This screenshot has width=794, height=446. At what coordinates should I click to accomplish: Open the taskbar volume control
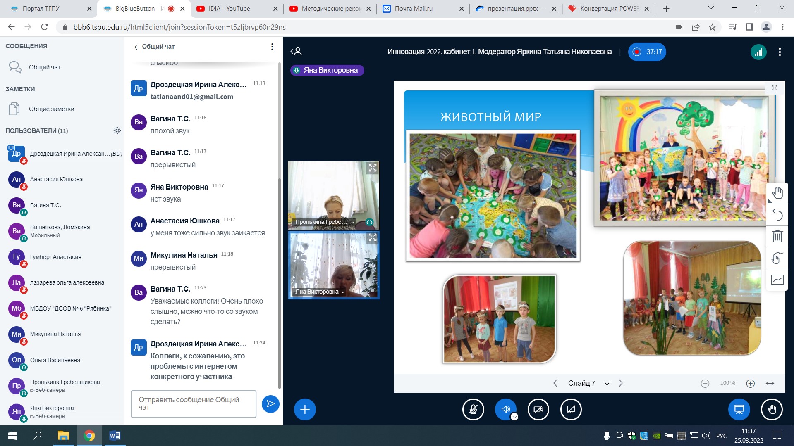pyautogui.click(x=706, y=436)
